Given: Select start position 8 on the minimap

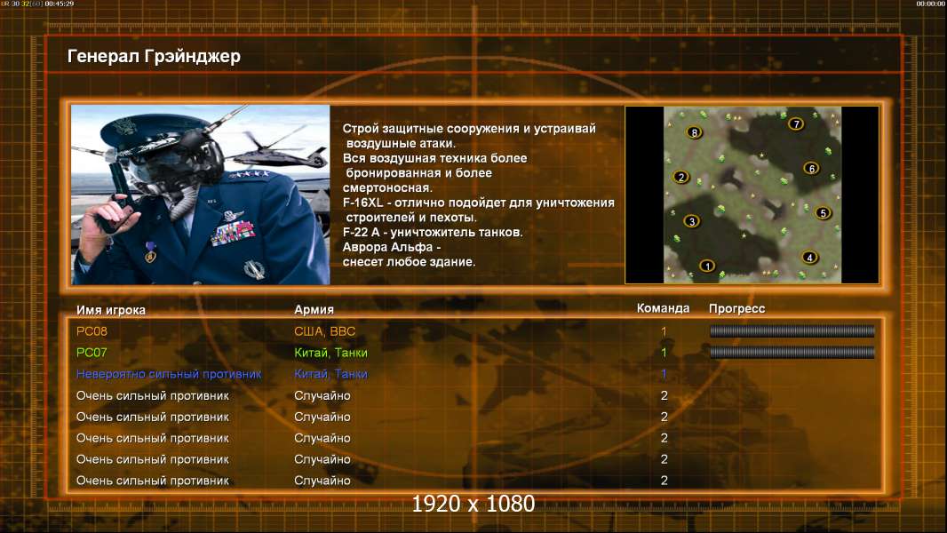Looking at the screenshot, I should [695, 132].
